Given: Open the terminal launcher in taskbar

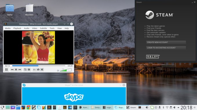Looking at the screenshot, I should pyautogui.click(x=75, y=107).
